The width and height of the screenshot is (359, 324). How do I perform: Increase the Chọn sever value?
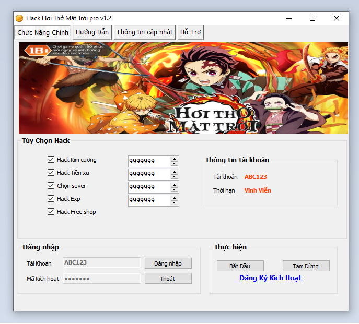click(x=175, y=185)
